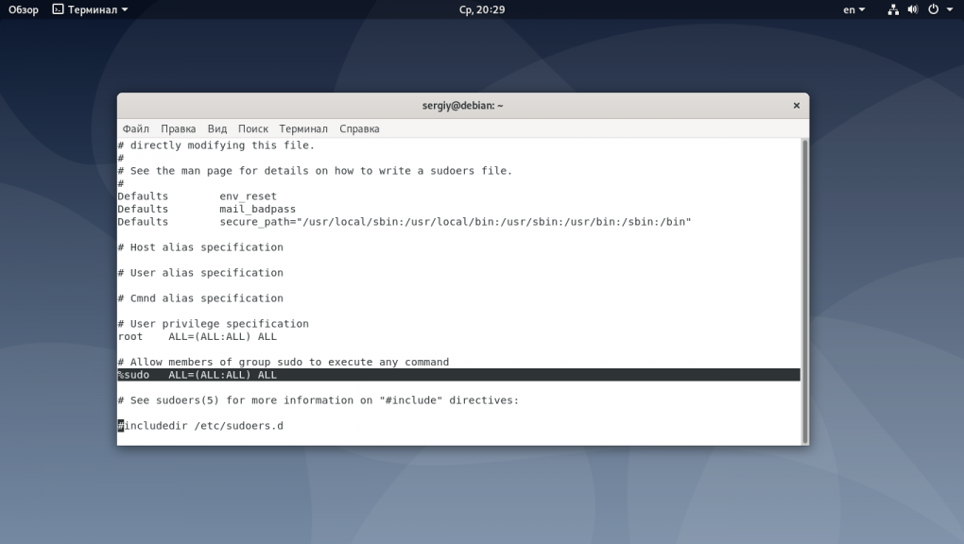Open the en keyboard layout dropdown
Image resolution: width=964 pixels, height=544 pixels.
[854, 9]
